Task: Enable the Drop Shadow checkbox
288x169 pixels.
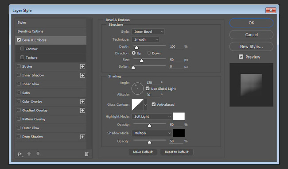Action: click(19, 137)
